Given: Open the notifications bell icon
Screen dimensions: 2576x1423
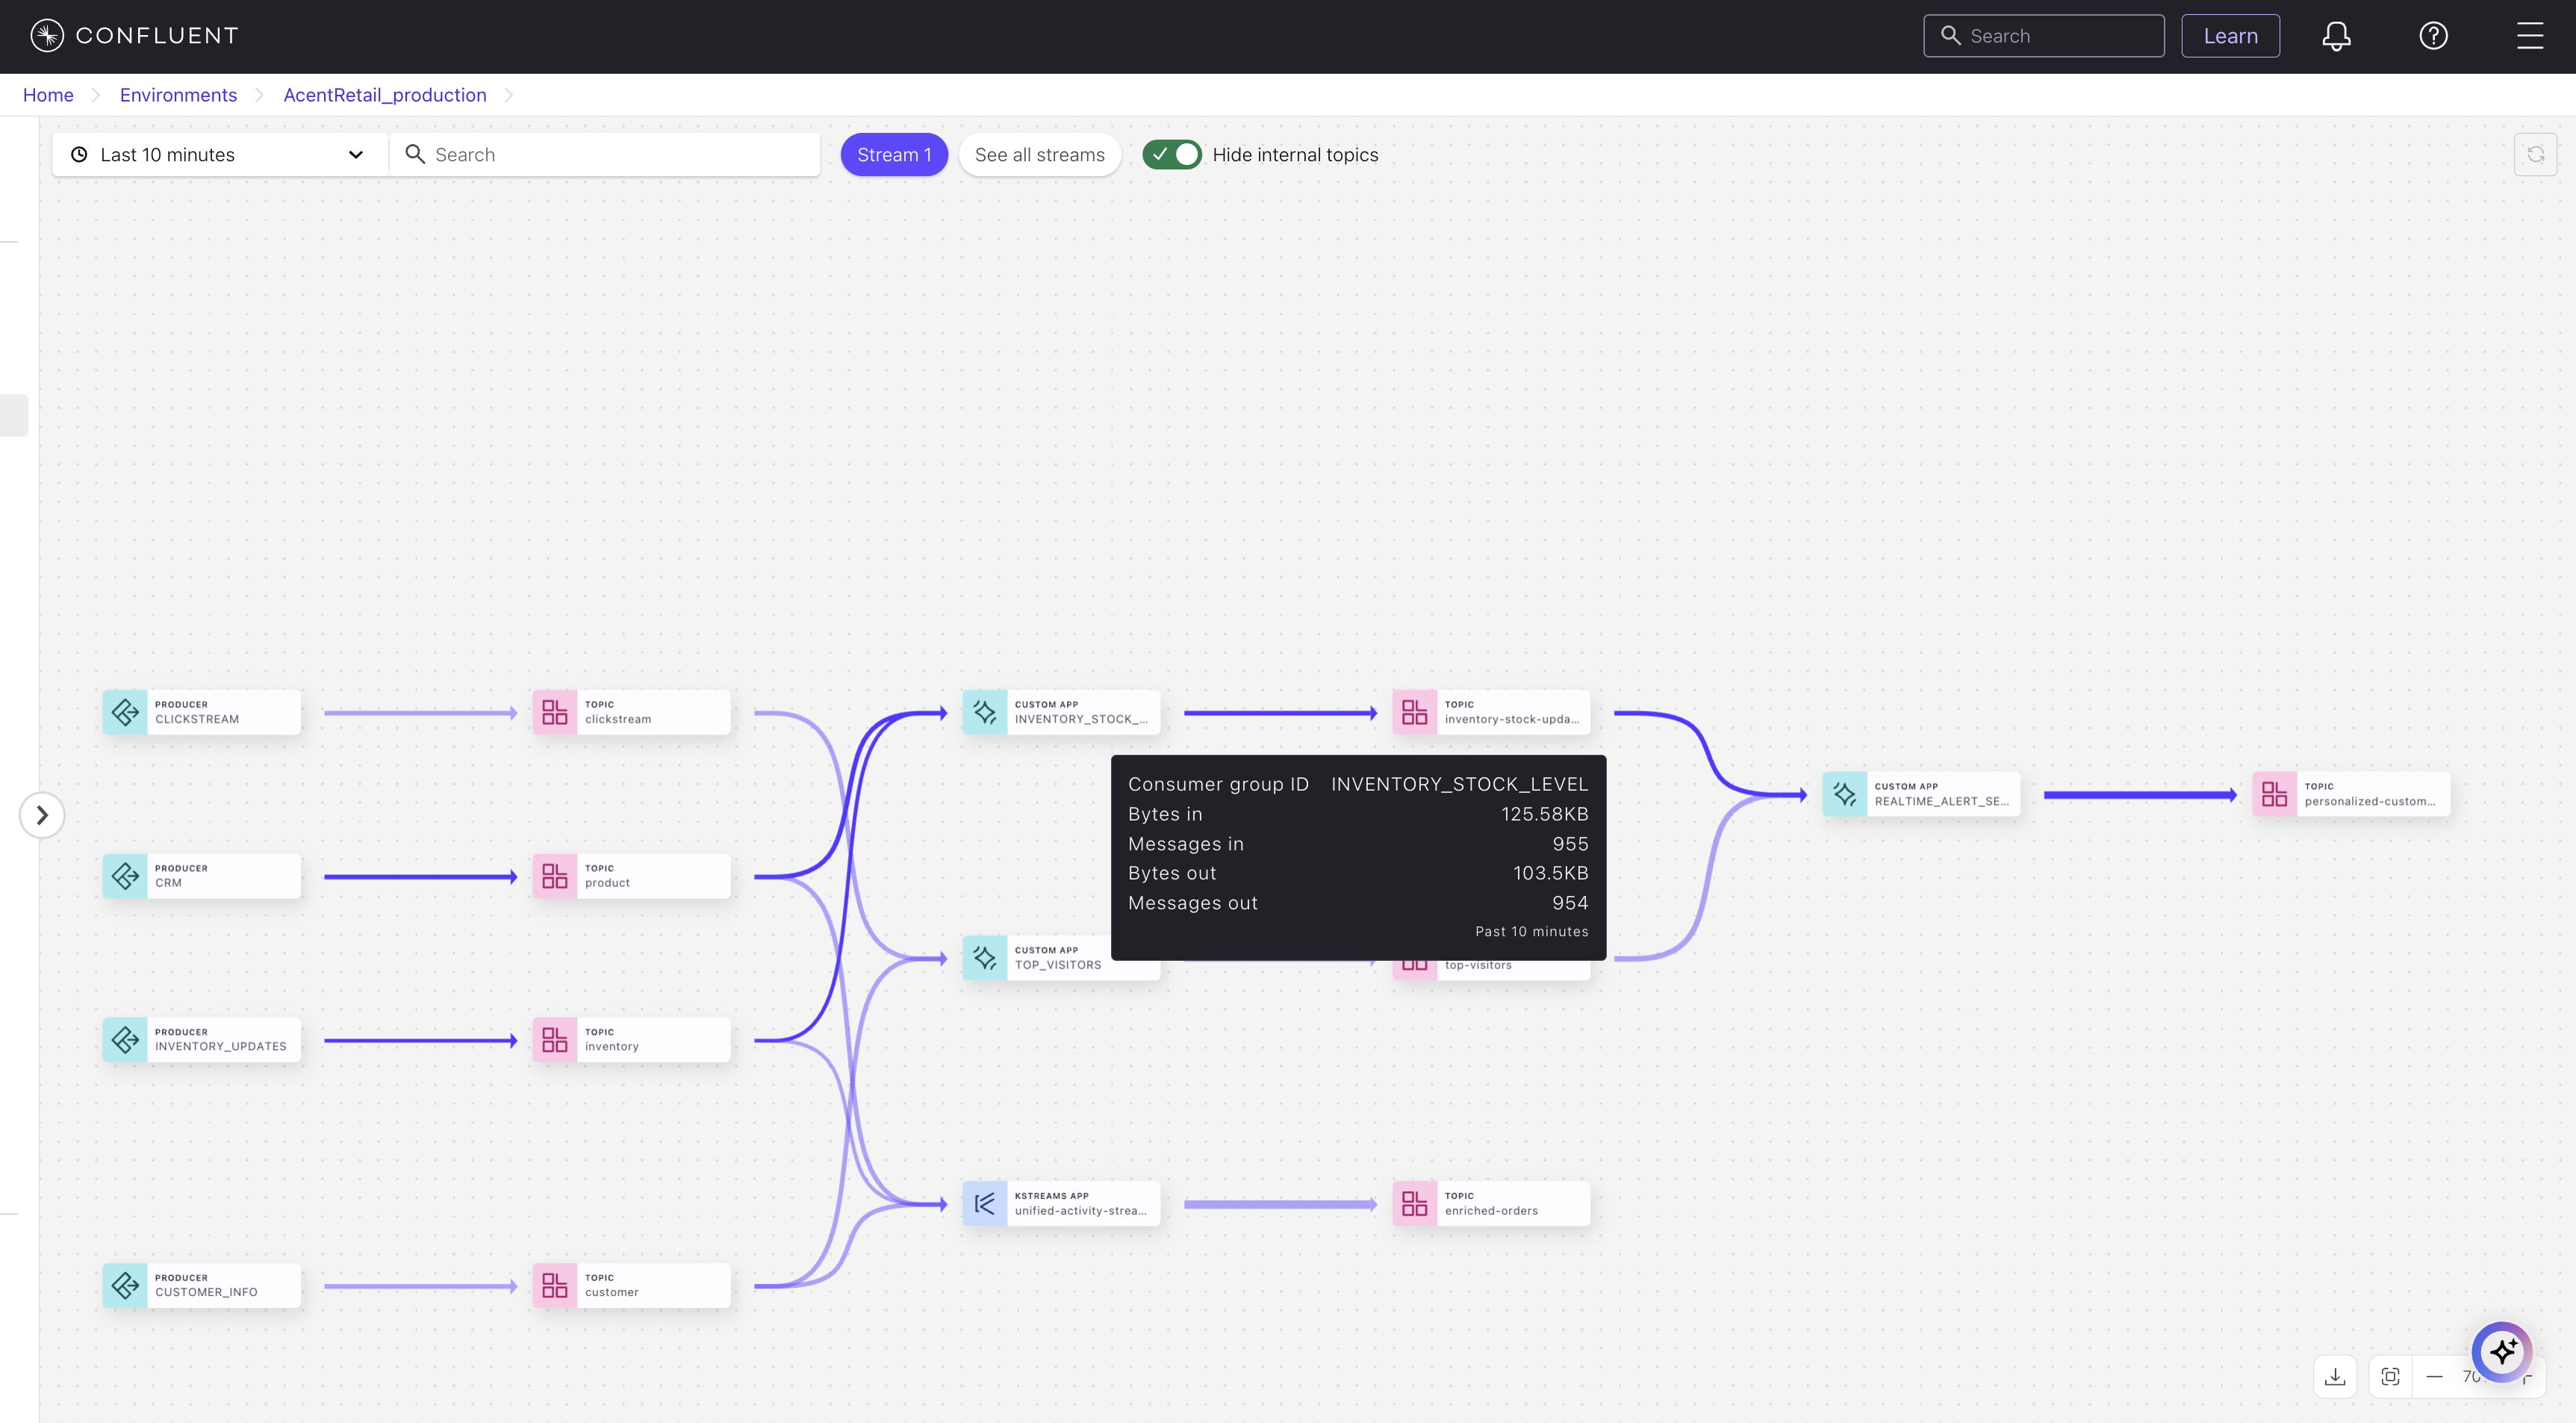Looking at the screenshot, I should click(x=2336, y=35).
